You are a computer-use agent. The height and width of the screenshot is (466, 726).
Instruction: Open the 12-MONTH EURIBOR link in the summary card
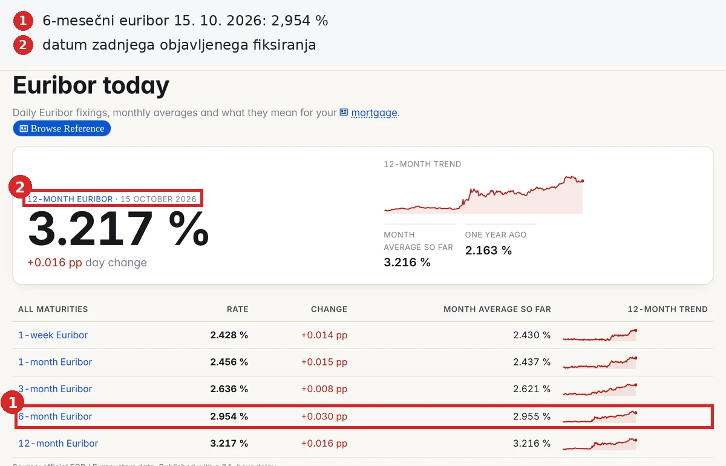pyautogui.click(x=70, y=199)
